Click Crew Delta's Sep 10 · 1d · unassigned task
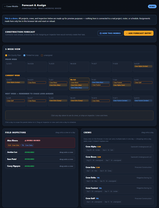 [x=108, y=181]
